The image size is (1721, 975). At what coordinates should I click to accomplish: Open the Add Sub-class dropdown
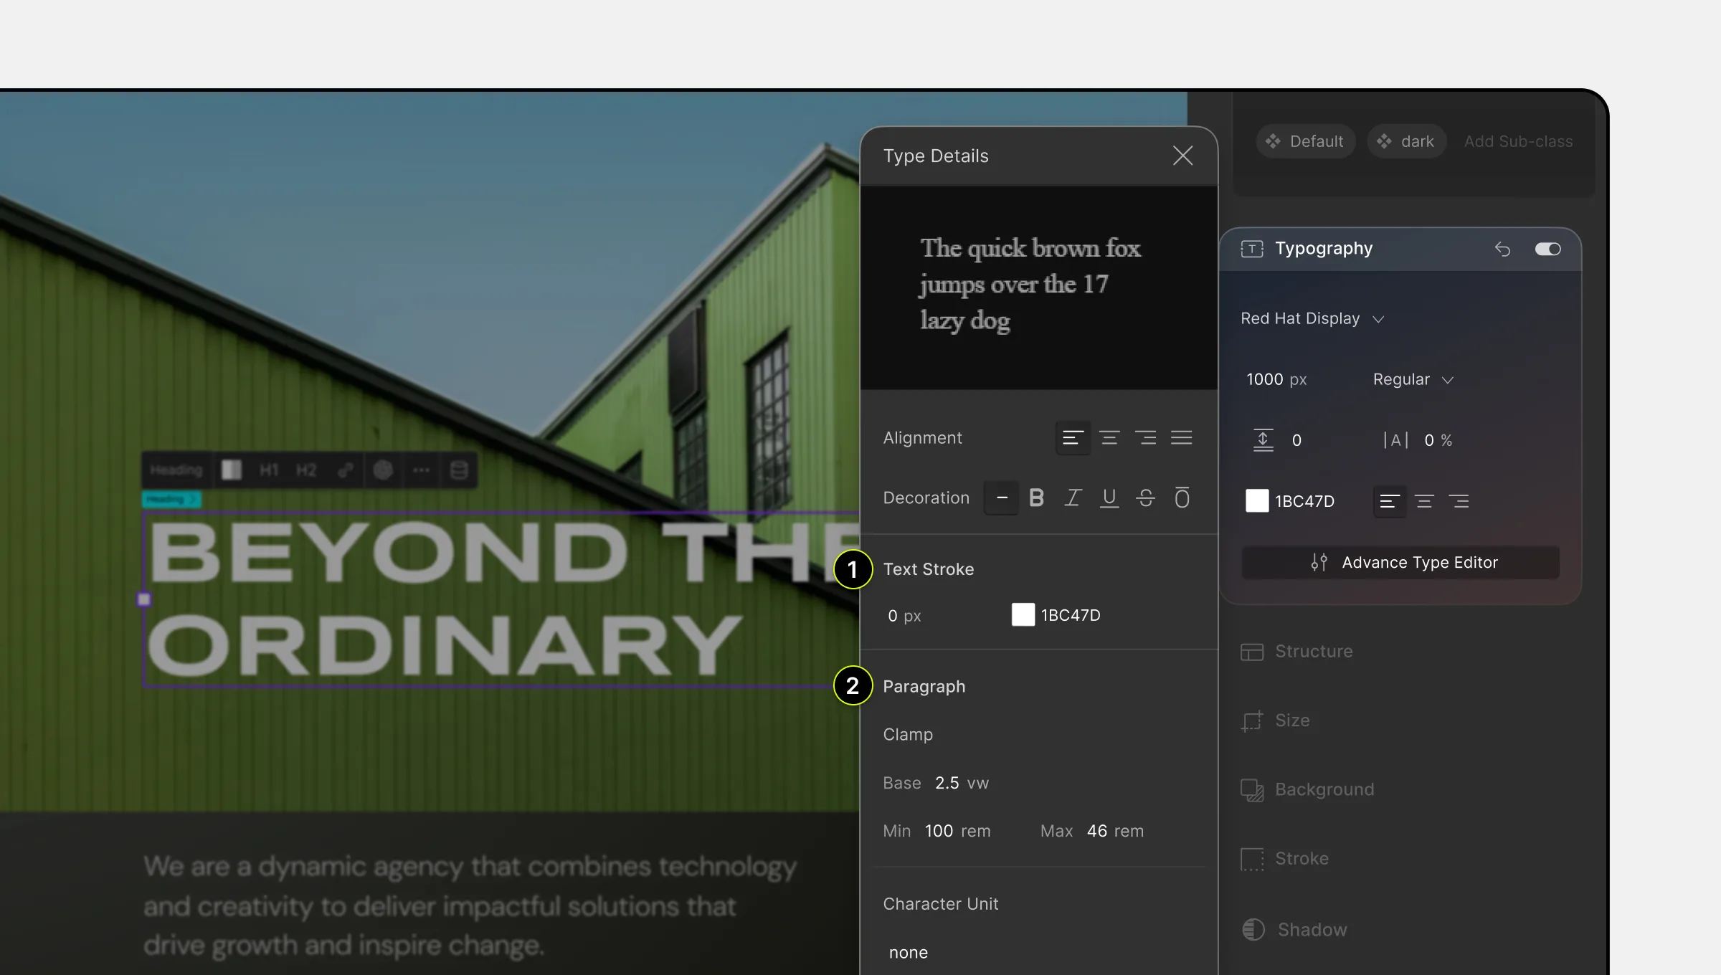(x=1517, y=142)
